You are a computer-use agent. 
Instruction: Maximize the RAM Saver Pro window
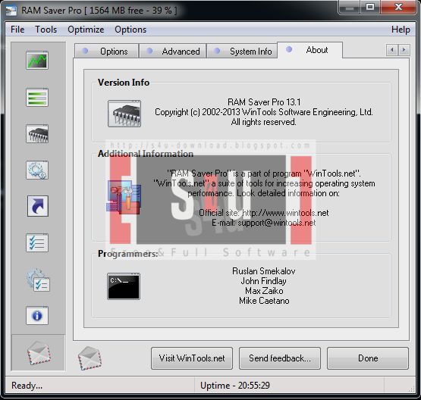click(x=370, y=7)
